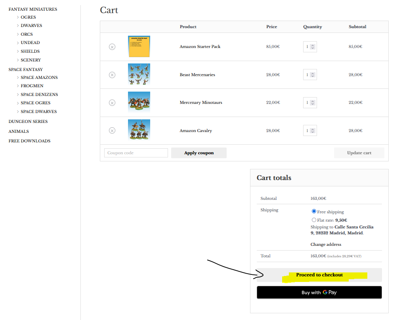Click quantity stepper for Amazon Cavalry
The image size is (401, 320).
pos(313,130)
